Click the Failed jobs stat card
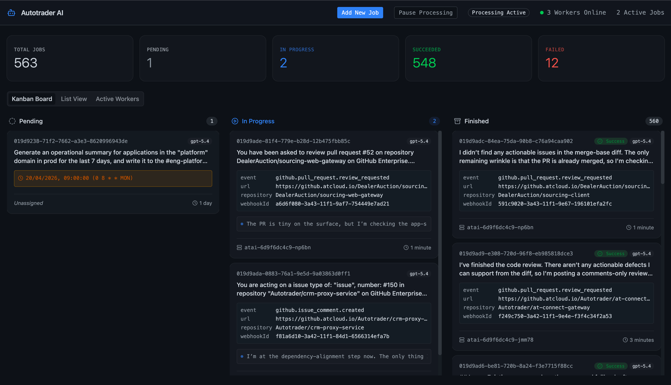Image resolution: width=671 pixels, height=385 pixels. tap(601, 58)
